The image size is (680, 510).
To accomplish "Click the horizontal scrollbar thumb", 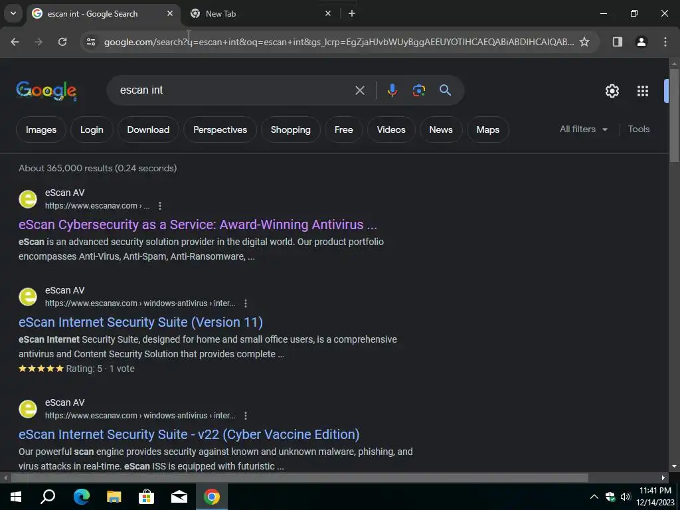I will [299, 478].
